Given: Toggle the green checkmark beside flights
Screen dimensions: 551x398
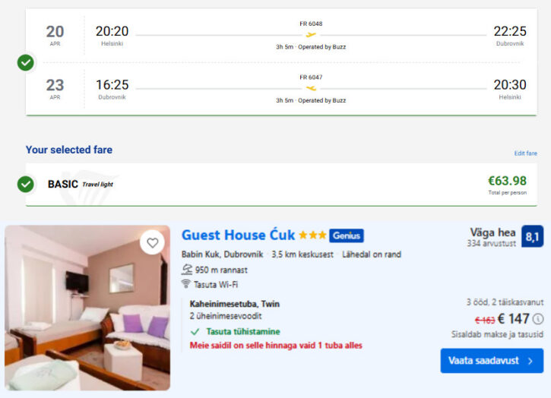Looking at the screenshot, I should (26, 62).
